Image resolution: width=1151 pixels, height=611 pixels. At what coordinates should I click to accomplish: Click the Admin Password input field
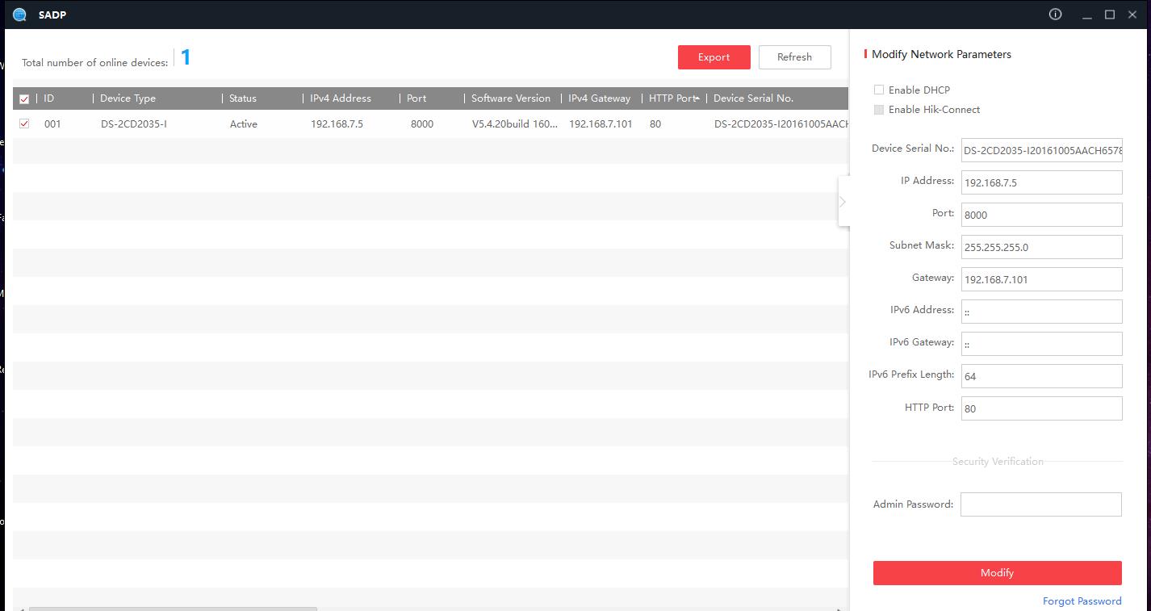[1040, 504]
